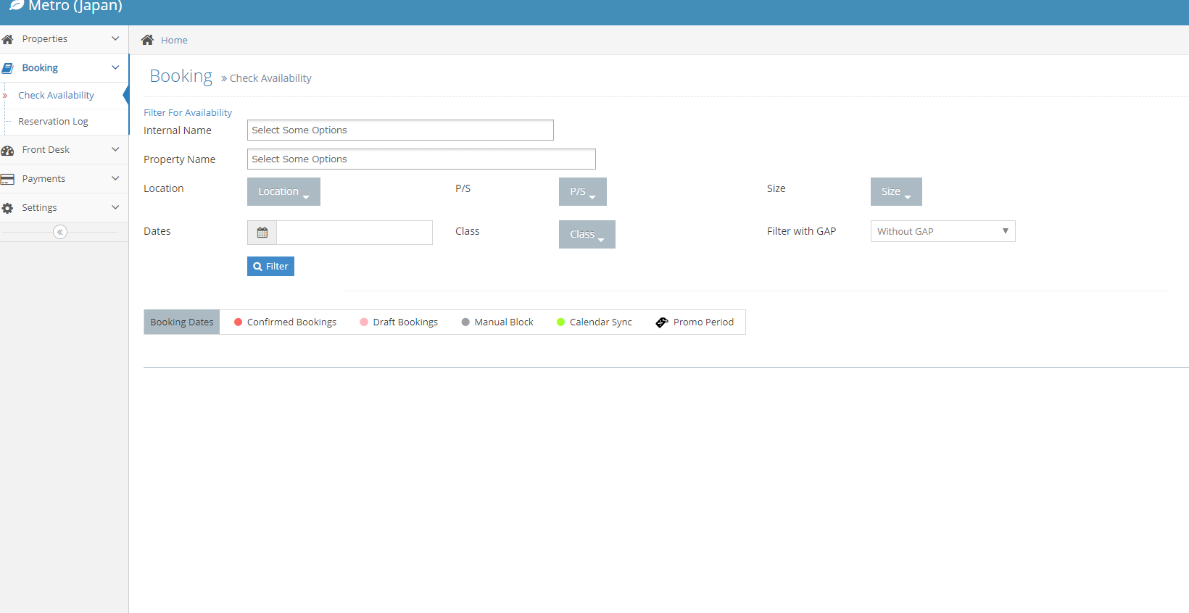
Task: Click the Filter with GAP label
Action: (x=801, y=231)
